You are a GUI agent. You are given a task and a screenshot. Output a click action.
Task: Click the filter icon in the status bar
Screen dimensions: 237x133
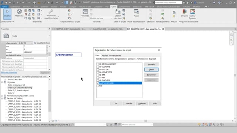221,125
